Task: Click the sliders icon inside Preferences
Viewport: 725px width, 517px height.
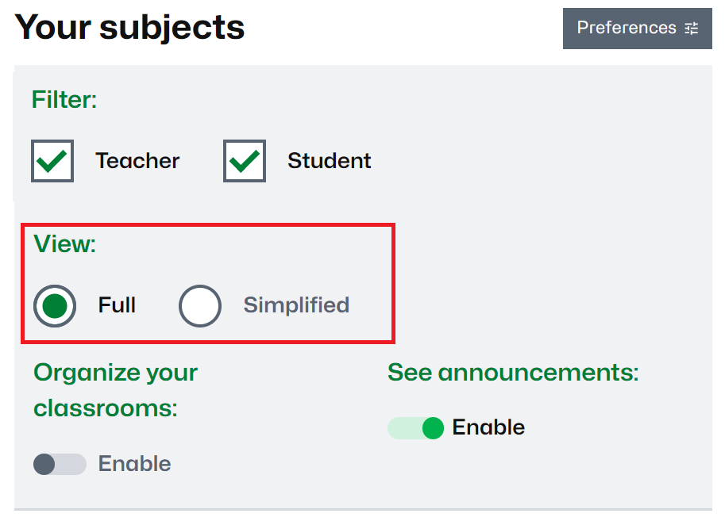Action: [x=692, y=29]
